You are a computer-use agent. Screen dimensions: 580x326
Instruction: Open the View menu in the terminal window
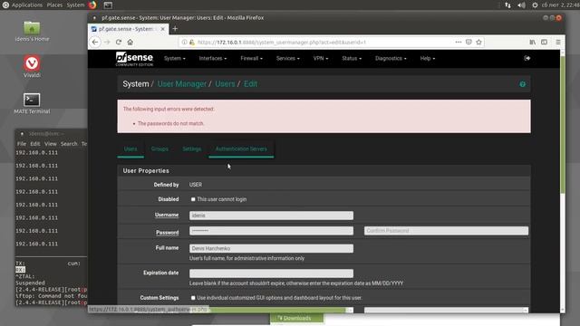(51, 144)
